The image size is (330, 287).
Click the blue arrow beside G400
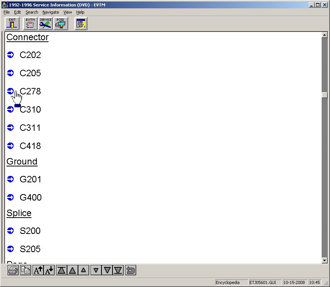tap(10, 197)
